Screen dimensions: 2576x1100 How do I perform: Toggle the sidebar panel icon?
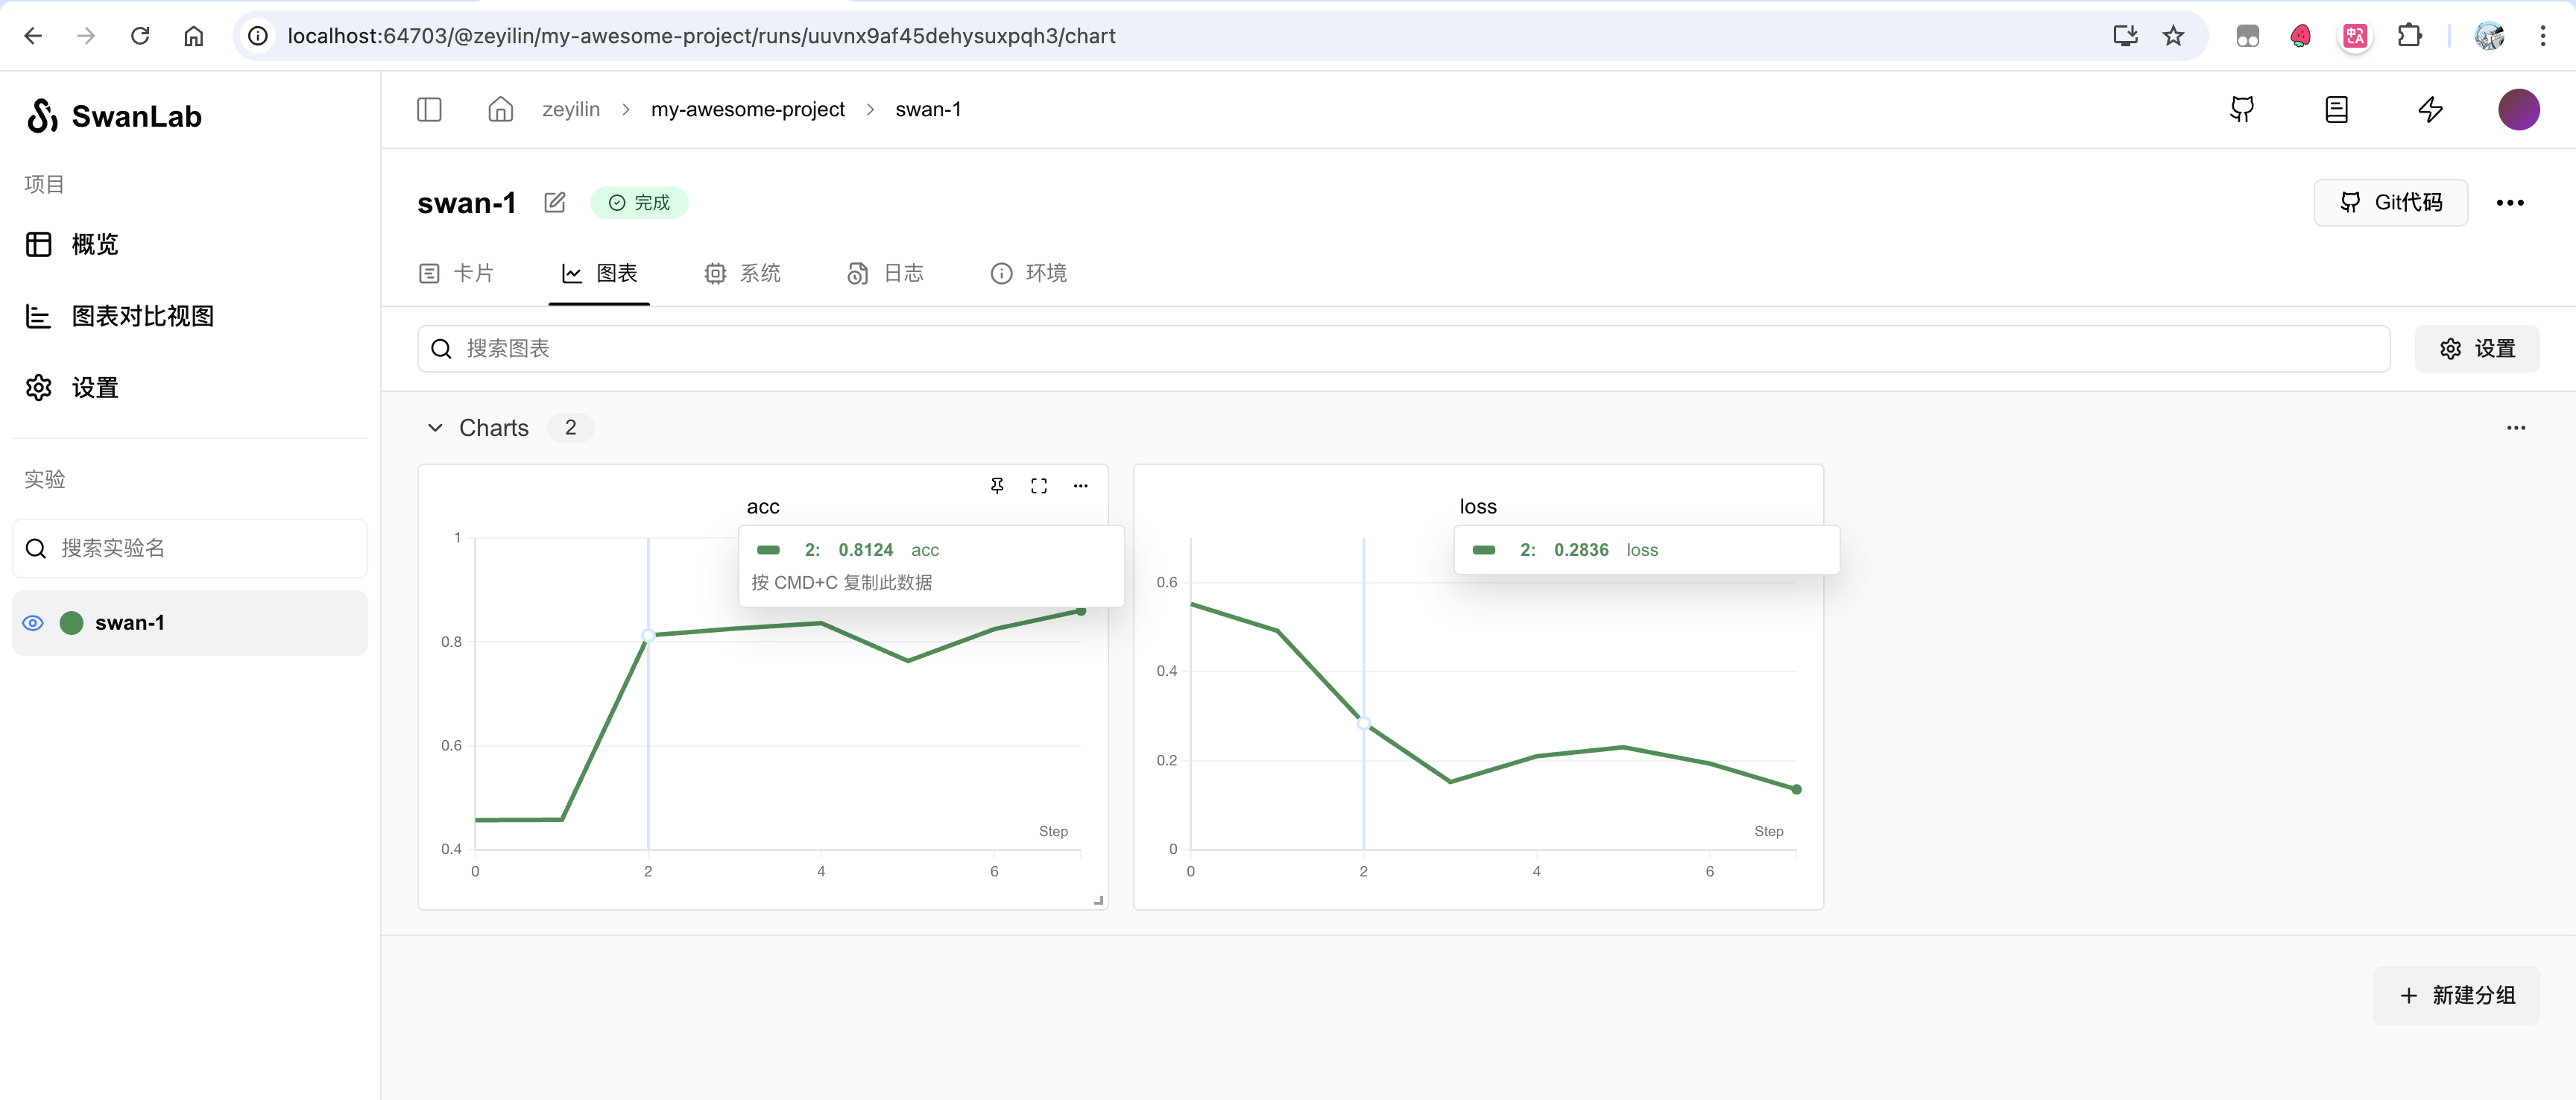429,109
